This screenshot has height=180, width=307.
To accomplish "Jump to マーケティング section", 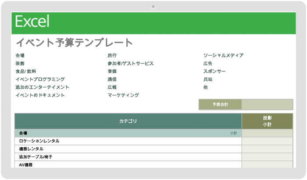I will 123,95.
